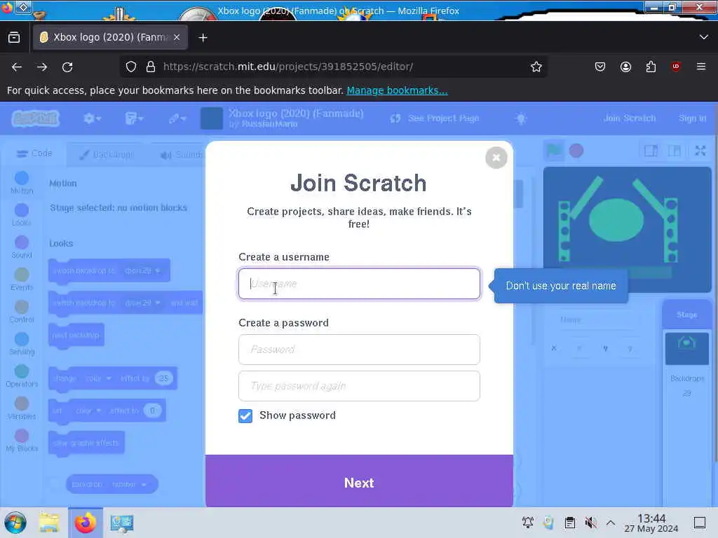Click the clear graphic effects block
Screen dimensions: 718x538
pos(86,443)
